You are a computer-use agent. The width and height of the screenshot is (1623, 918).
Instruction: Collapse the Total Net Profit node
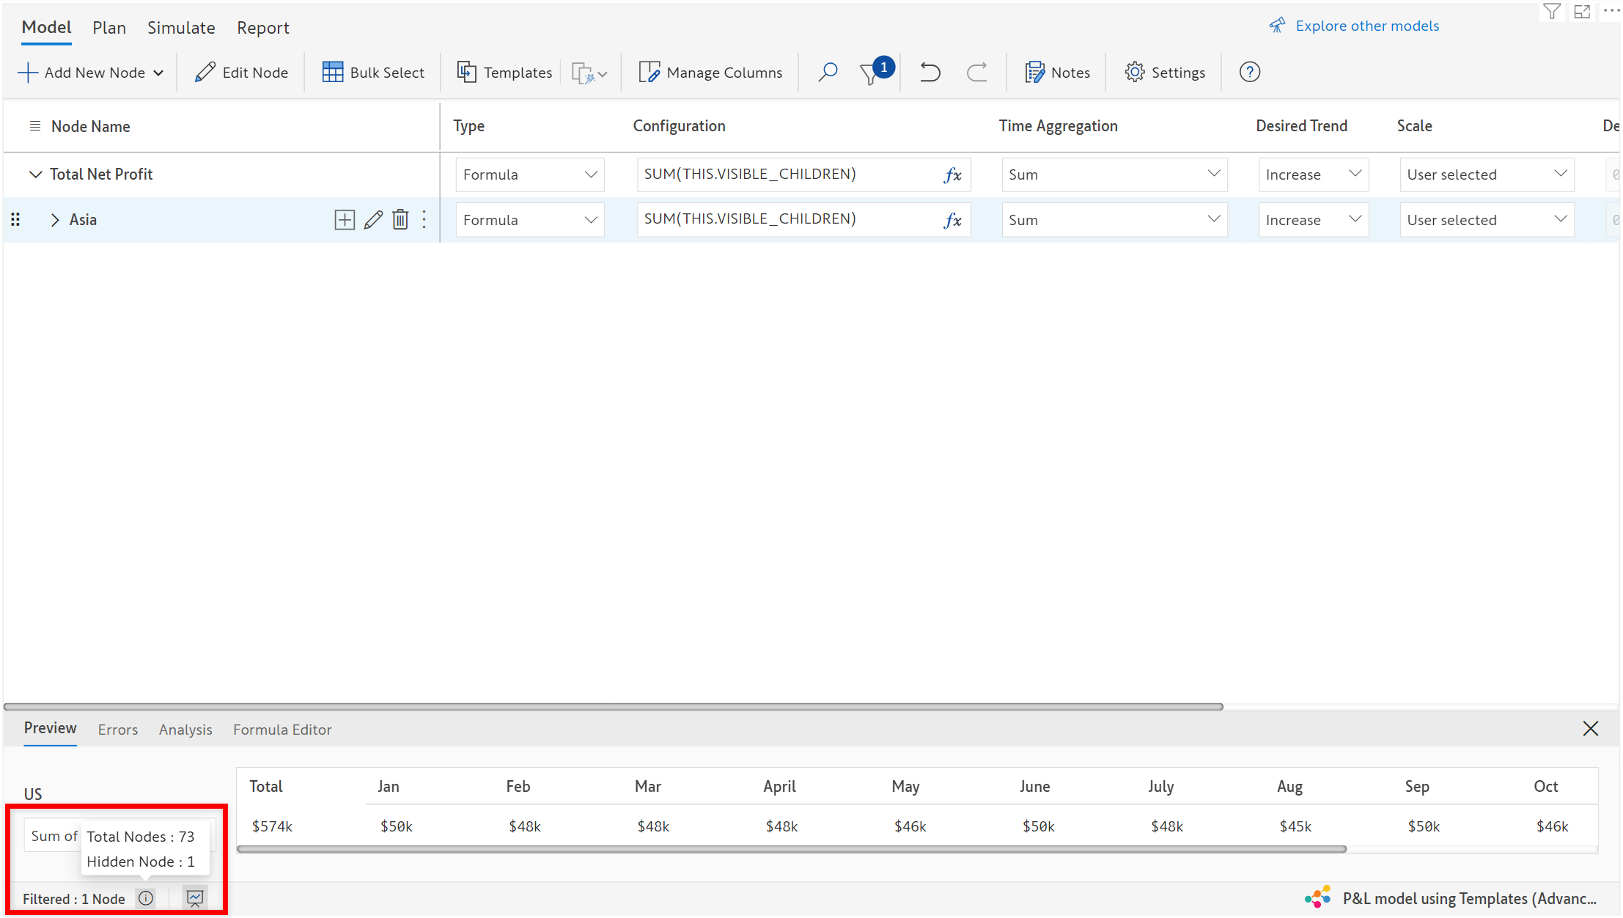click(x=34, y=175)
